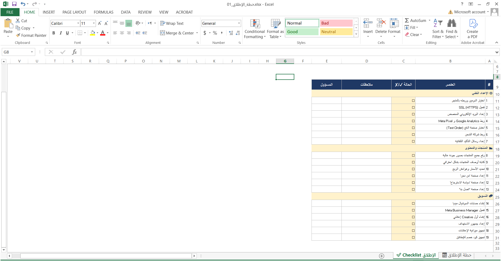Select the Checklist sheet tab
The height and width of the screenshot is (261, 501).
click(416, 255)
